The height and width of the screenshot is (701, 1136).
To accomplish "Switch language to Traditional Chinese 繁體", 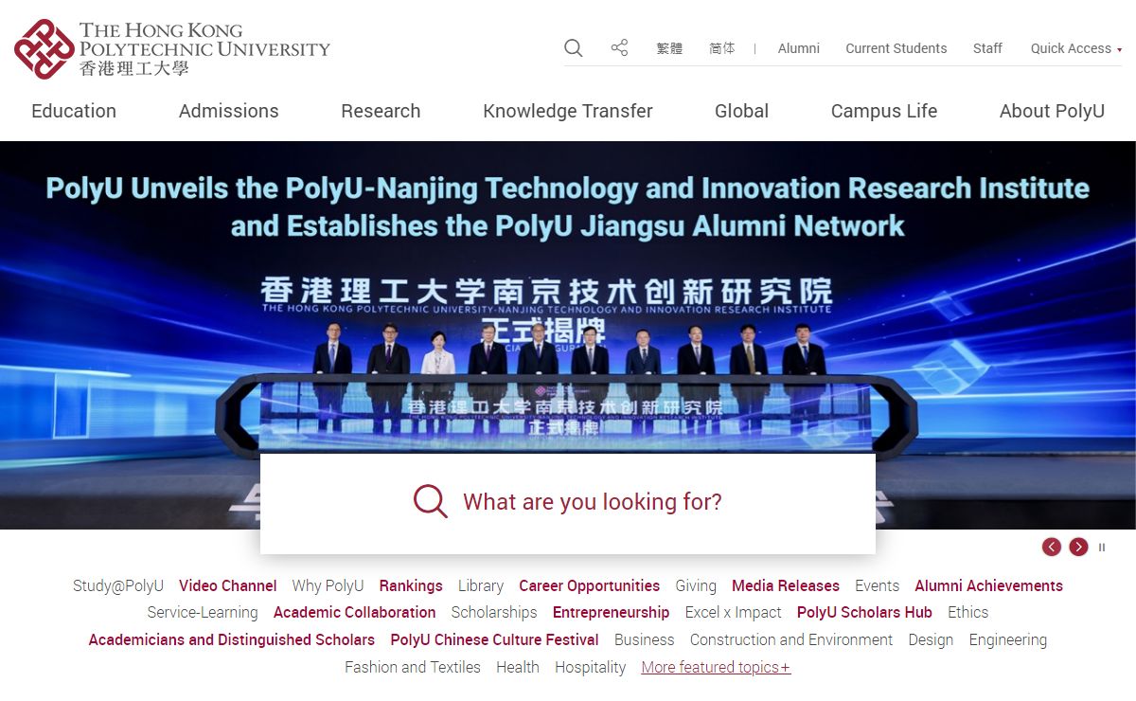I will 669,48.
